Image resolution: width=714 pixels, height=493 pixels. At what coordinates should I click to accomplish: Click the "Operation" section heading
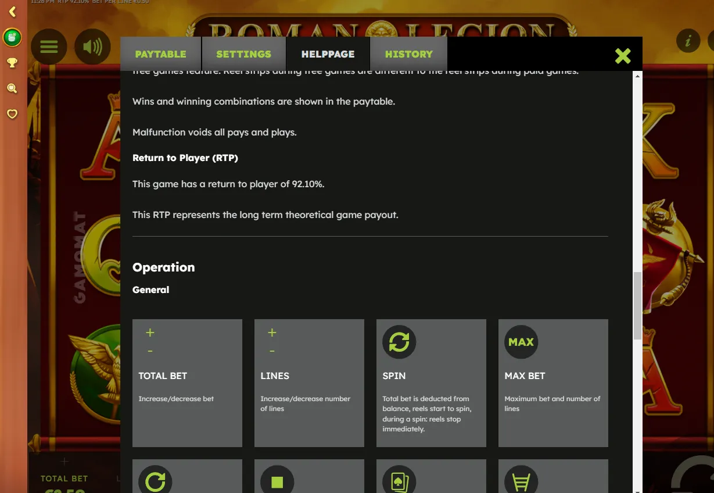tap(163, 267)
